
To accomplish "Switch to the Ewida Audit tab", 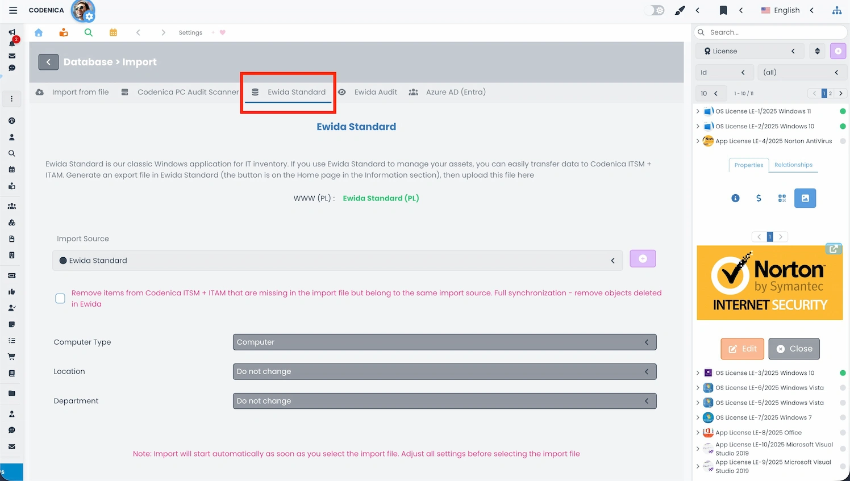I will click(376, 91).
